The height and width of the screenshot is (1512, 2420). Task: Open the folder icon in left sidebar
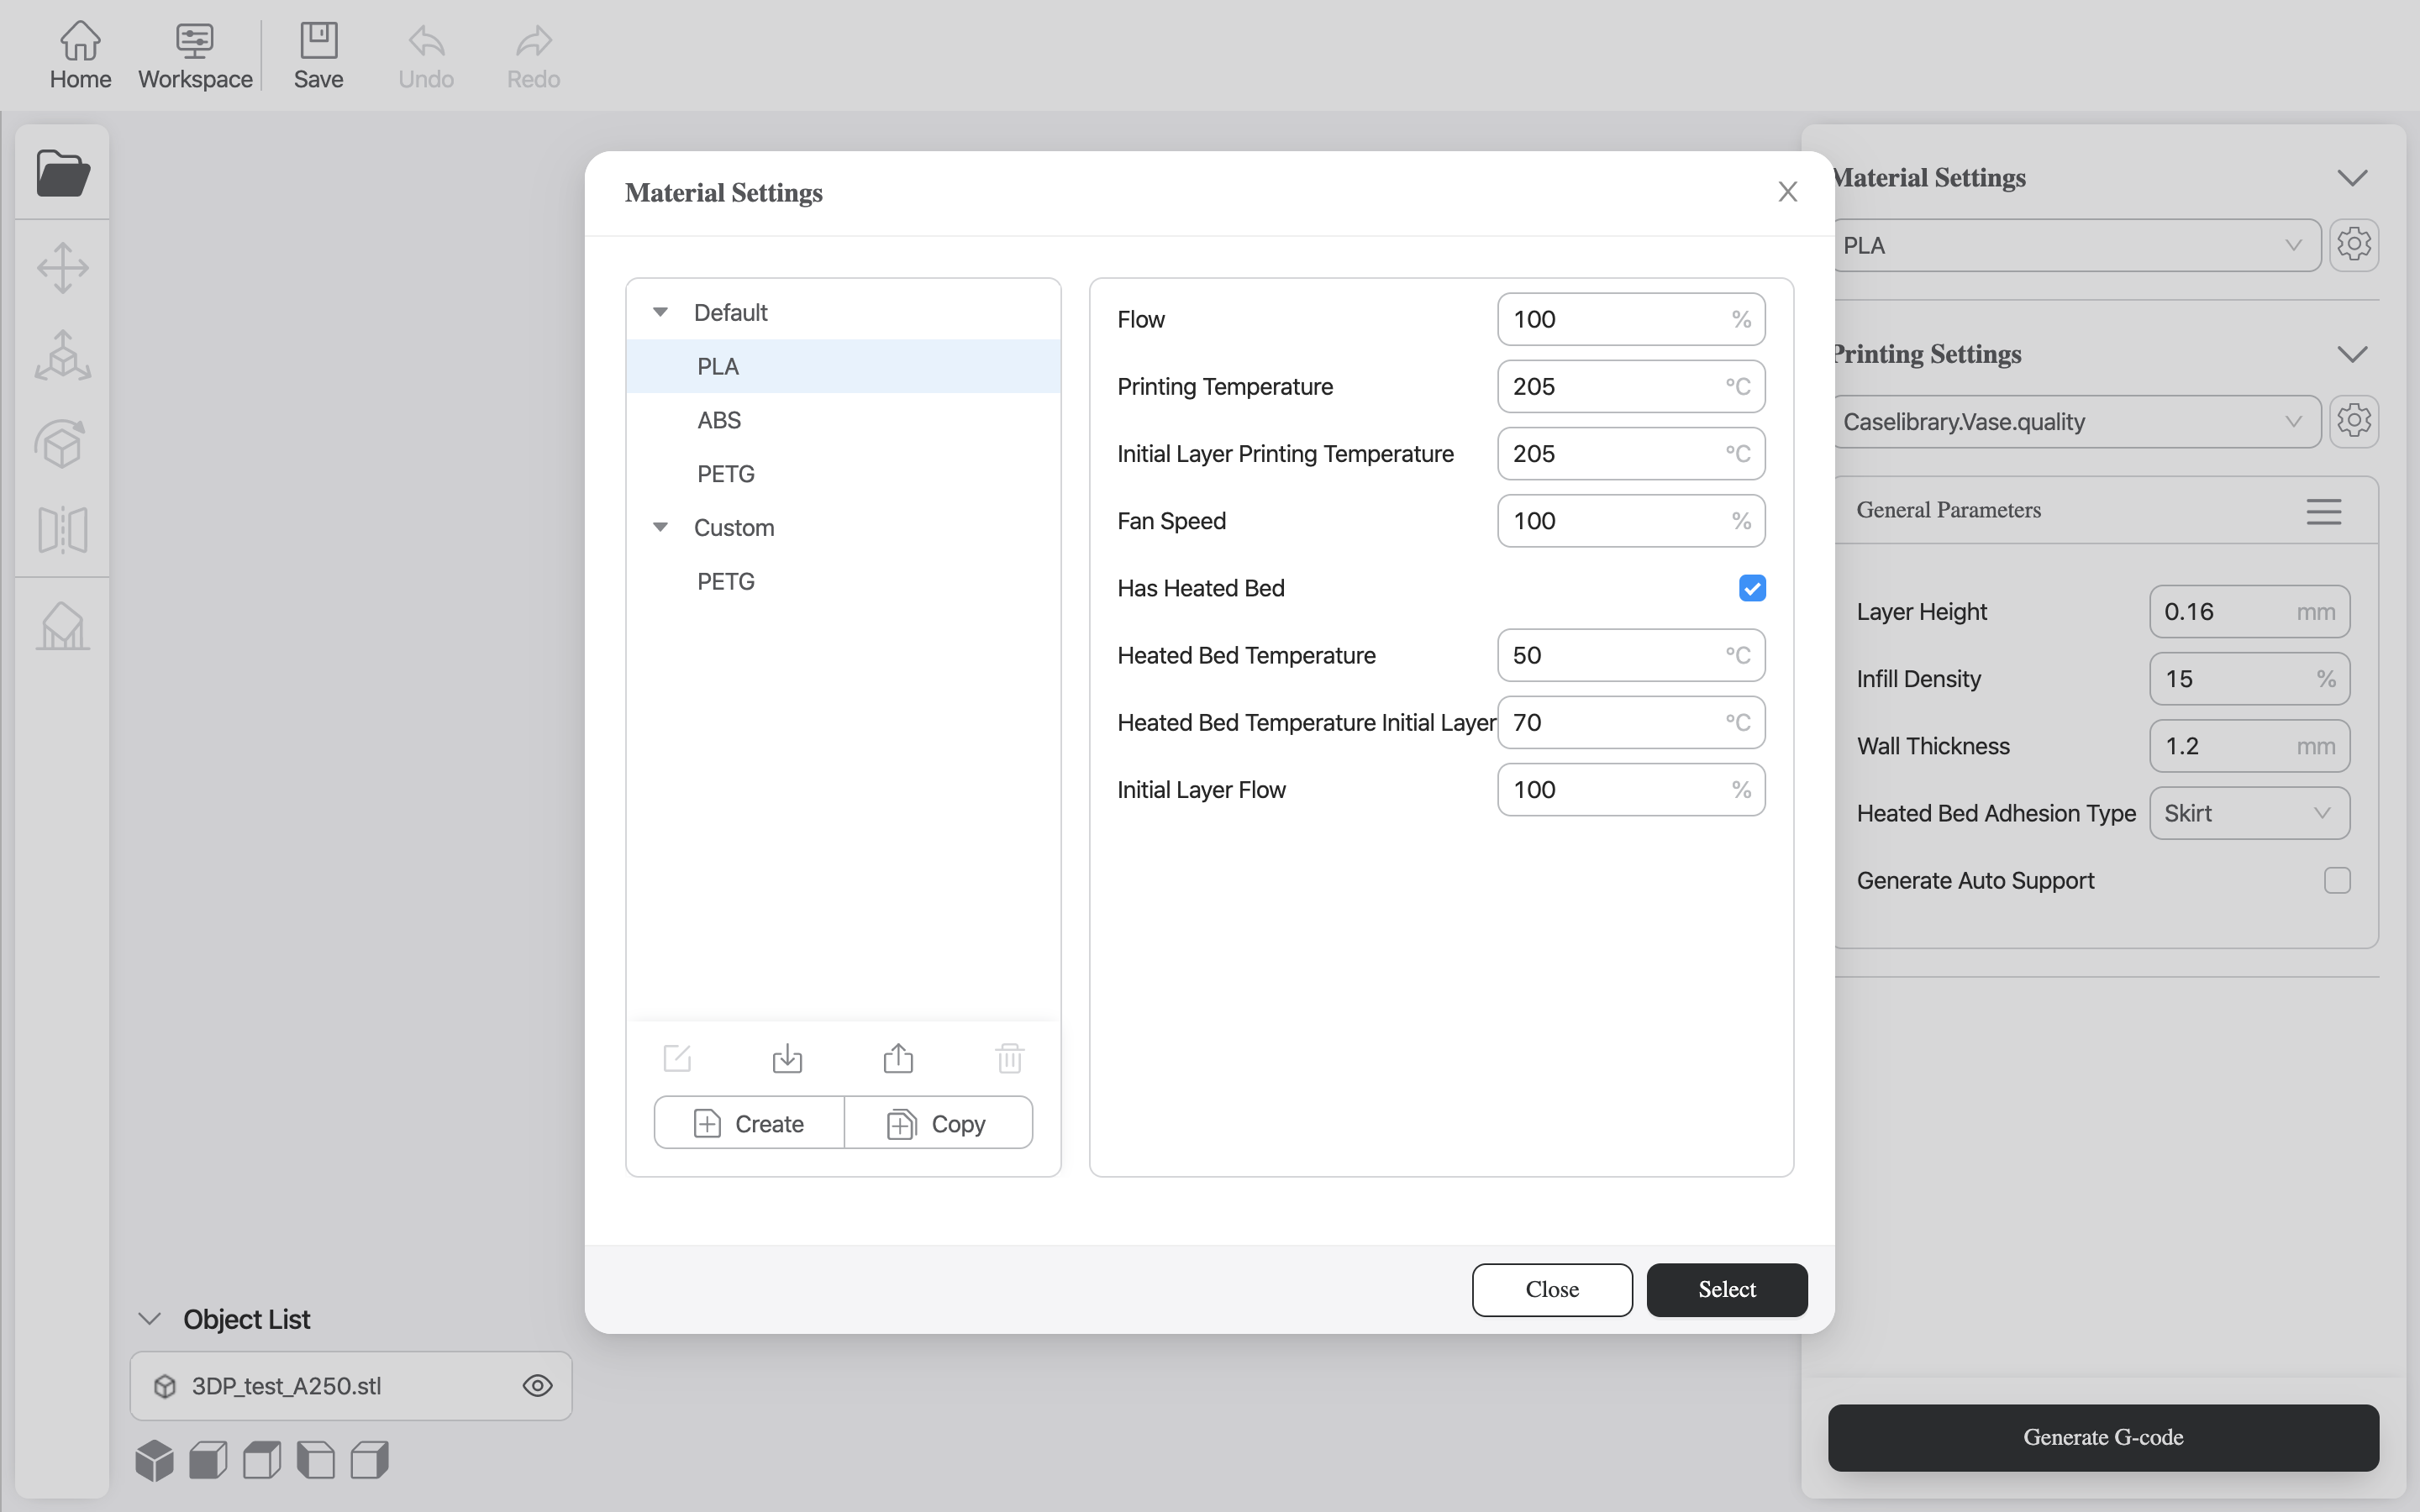(x=63, y=173)
